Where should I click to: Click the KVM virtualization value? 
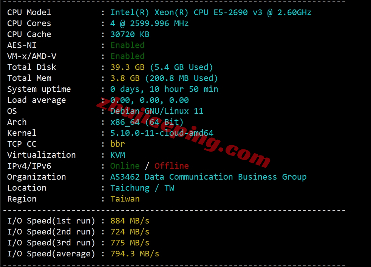point(117,155)
